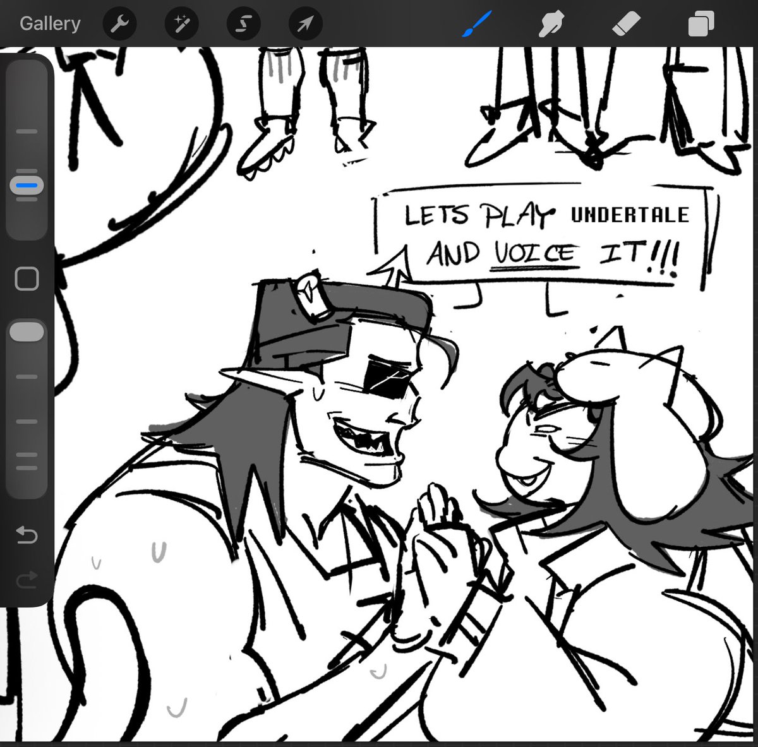Tap the square Modify button in the sidebar
Viewport: 758px width, 747px height.
pos(27,278)
